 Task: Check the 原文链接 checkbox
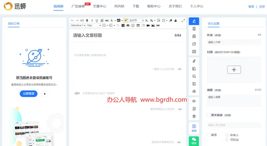(x=208, y=115)
